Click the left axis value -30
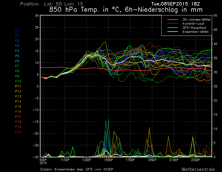The width and height of the screenshot is (222, 172). pos(36,157)
